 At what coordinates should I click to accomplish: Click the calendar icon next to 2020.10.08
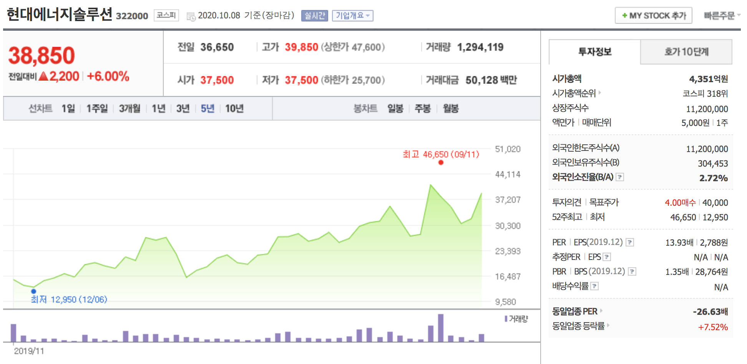click(x=191, y=17)
